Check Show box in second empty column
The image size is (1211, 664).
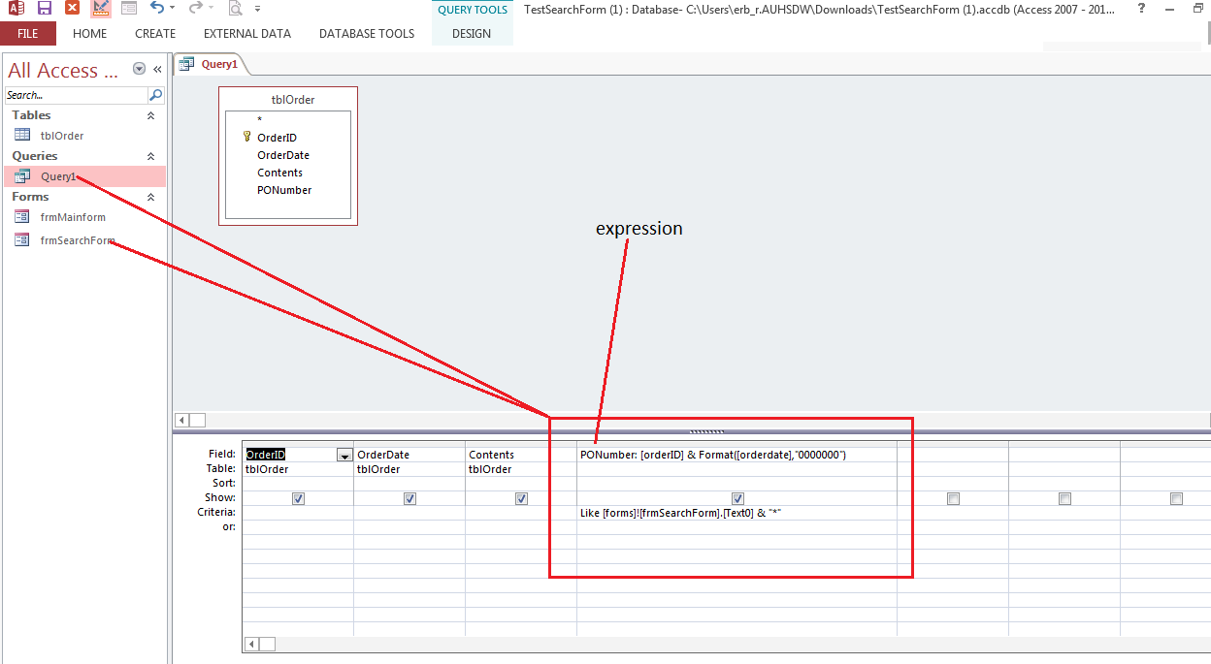tap(1064, 498)
